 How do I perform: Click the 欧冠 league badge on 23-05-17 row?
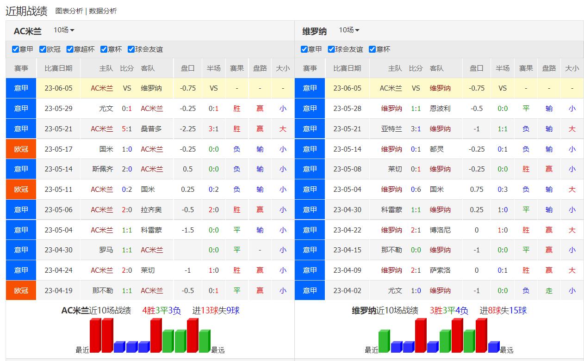click(20, 149)
